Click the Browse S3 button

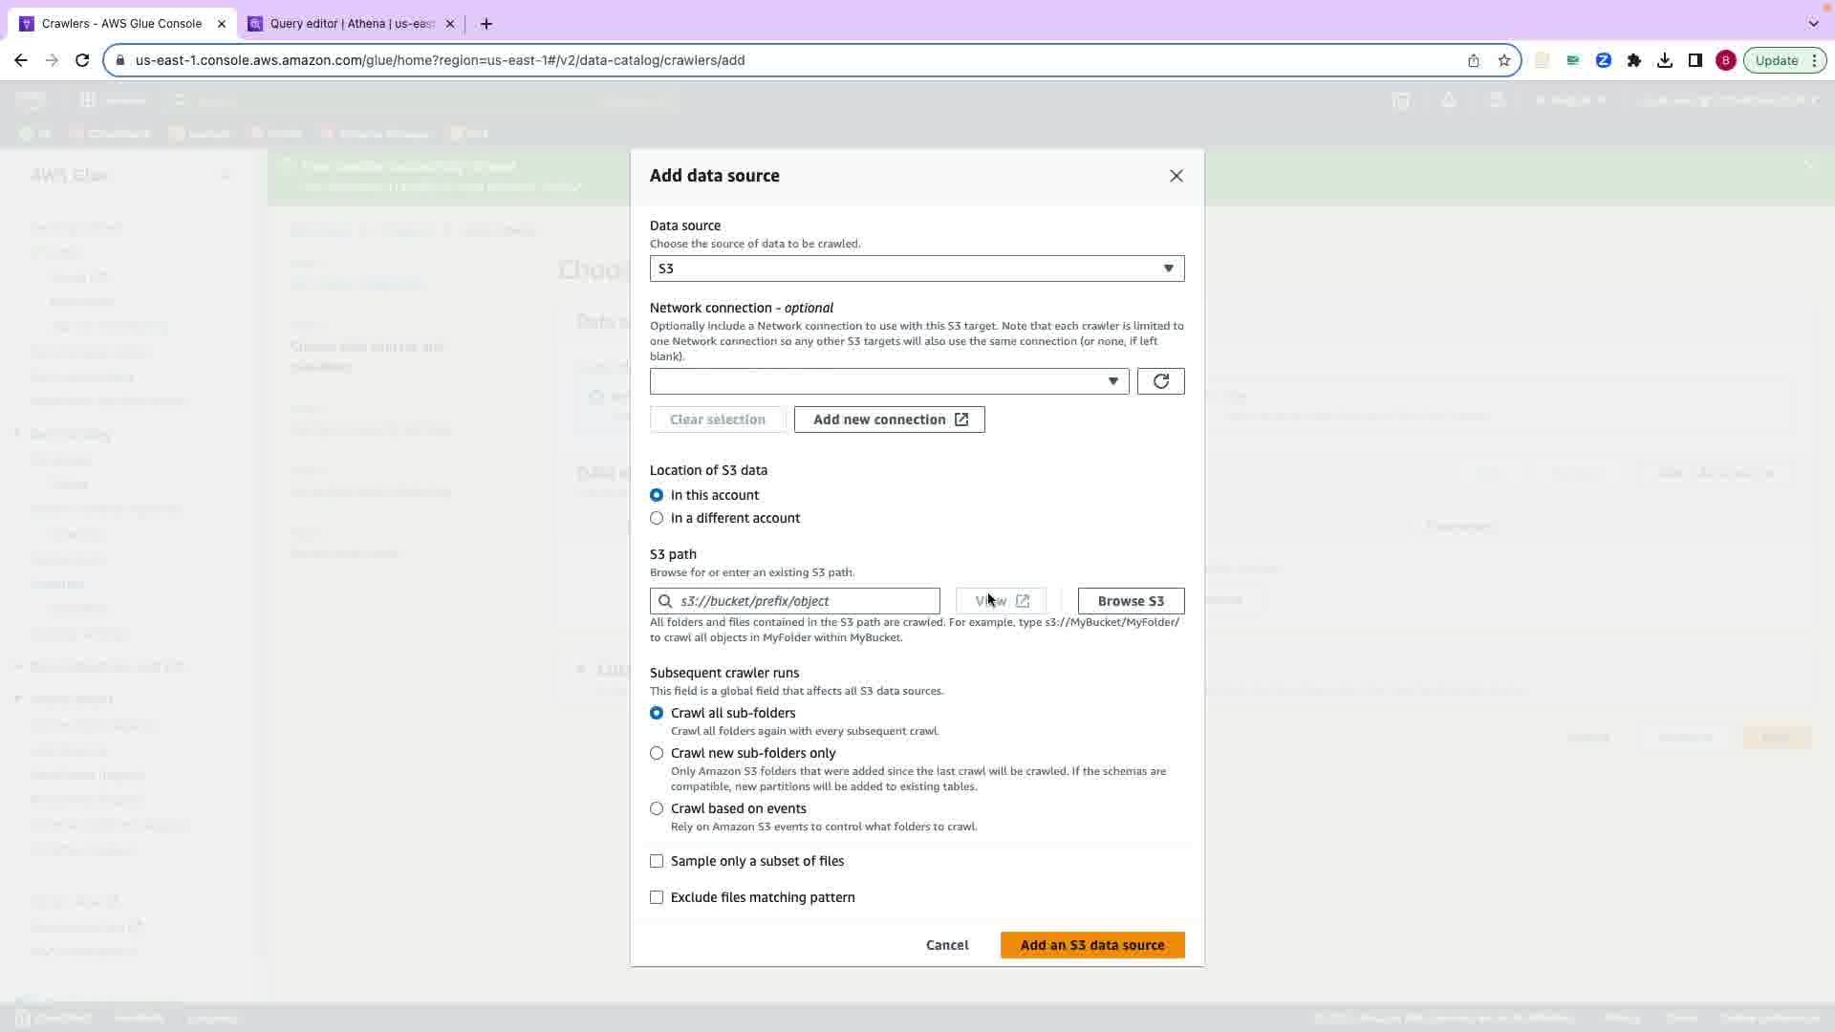pyautogui.click(x=1130, y=601)
